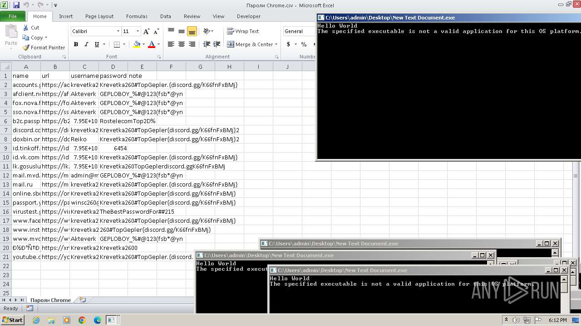Image resolution: width=581 pixels, height=326 pixels.
Task: Select row 9 header
Action: pyautogui.click(x=5, y=148)
